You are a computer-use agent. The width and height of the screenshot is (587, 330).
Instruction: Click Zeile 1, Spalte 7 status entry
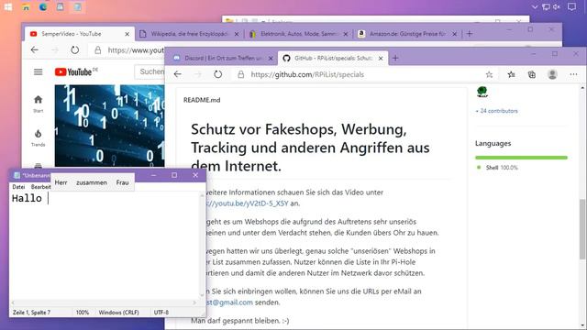click(x=31, y=312)
